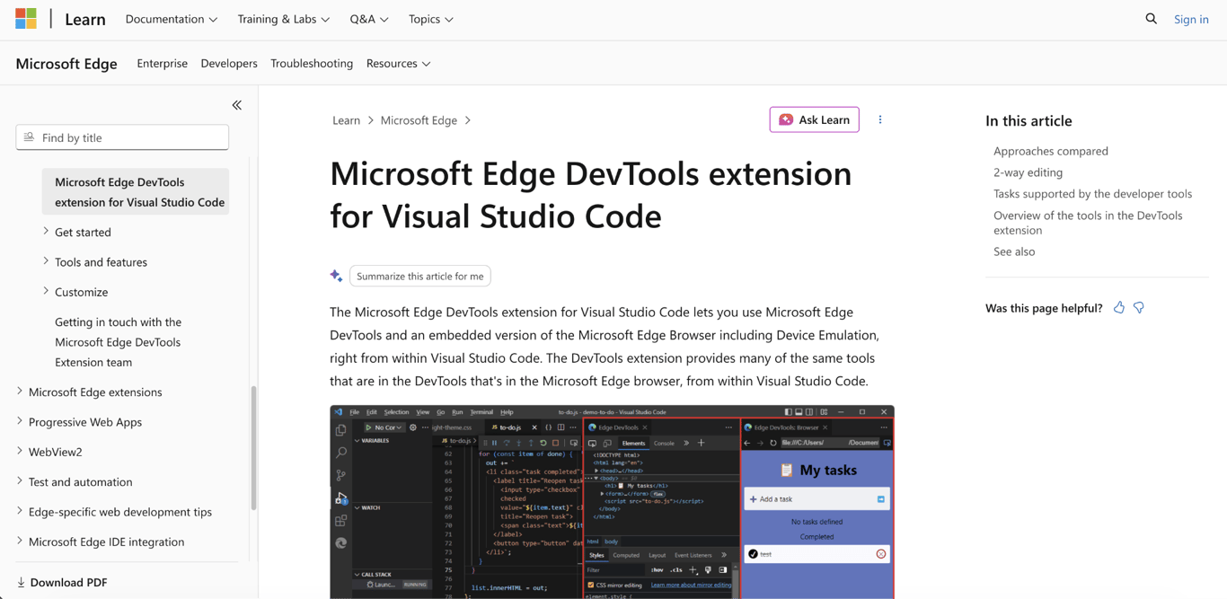The height and width of the screenshot is (599, 1227).
Task: Open the Developers nav item
Action: (229, 64)
